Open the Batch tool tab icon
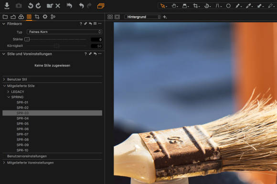Image resolution: width=277 pixels, height=184 pixels. pos(53,17)
